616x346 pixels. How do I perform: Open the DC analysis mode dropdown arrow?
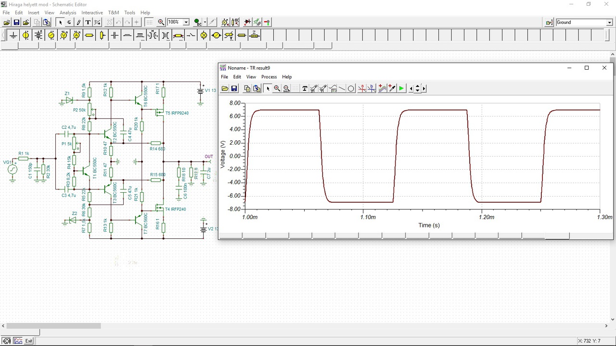(205, 22)
